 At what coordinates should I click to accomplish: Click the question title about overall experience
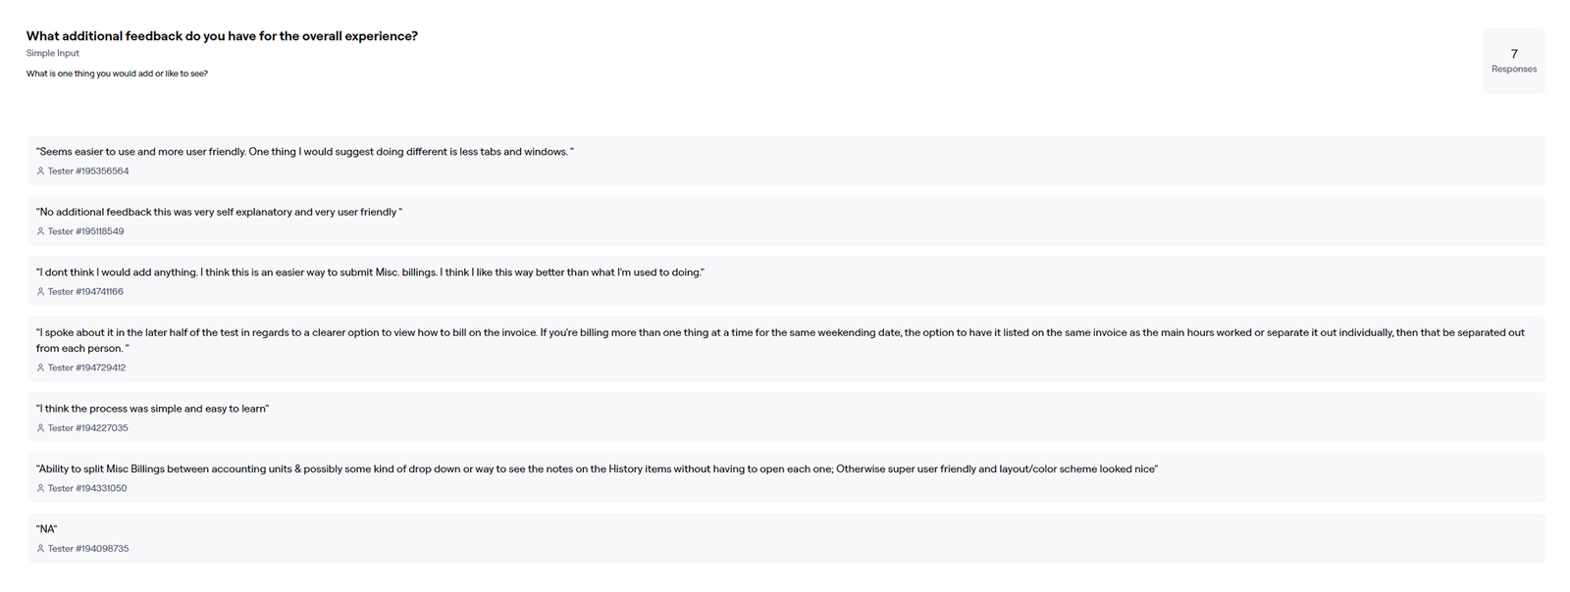(x=222, y=36)
